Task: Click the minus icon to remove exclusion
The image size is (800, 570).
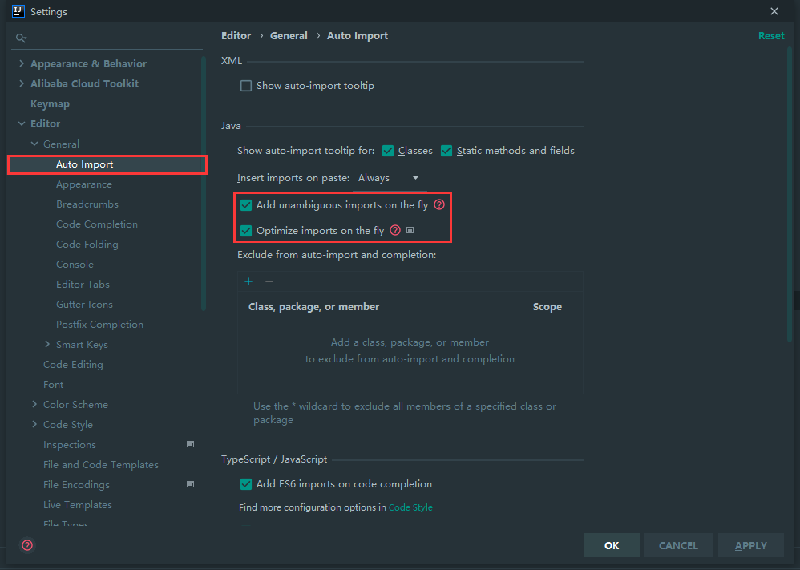Action: (269, 281)
